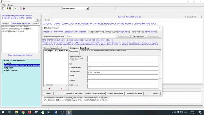Image resolution: width=204 pixels, height=115 pixels.
Task: Click Добавить из всех клише button
Action: click(x=74, y=93)
